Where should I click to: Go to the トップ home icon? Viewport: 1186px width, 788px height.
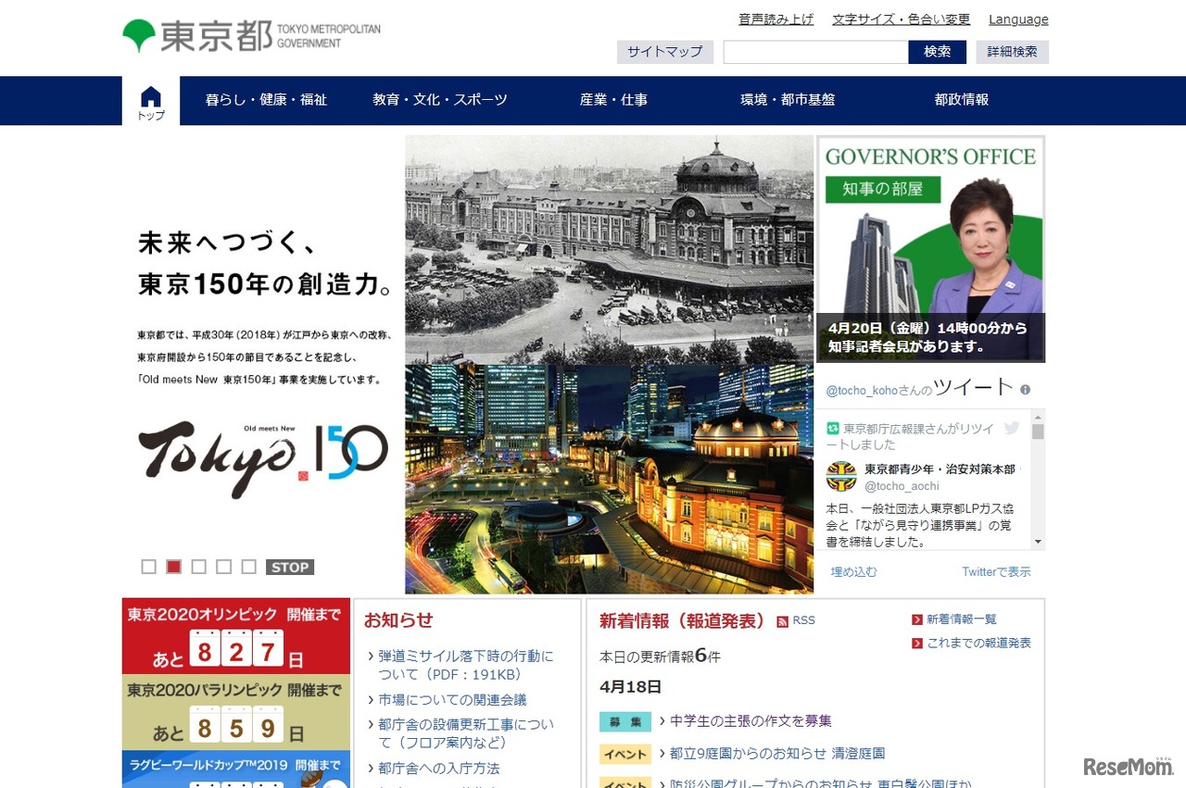click(x=151, y=102)
